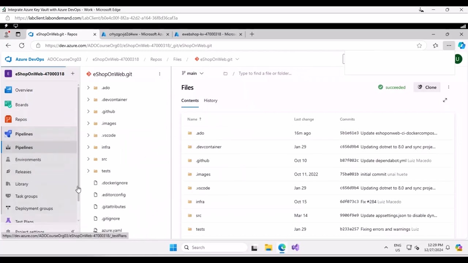Open eShopOnWeb-47000318 breadcrumb link
Viewport: 468px width, 263px height.
(x=116, y=59)
